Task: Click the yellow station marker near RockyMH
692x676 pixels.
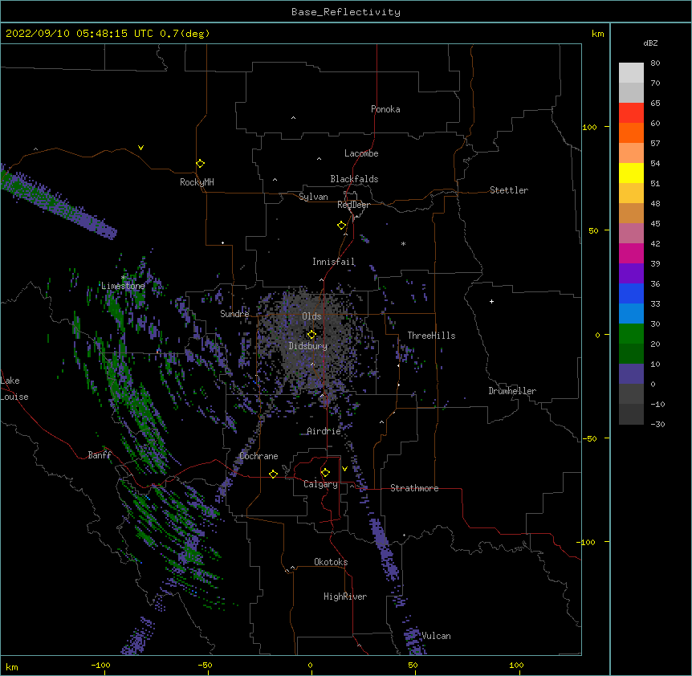Action: (200, 164)
